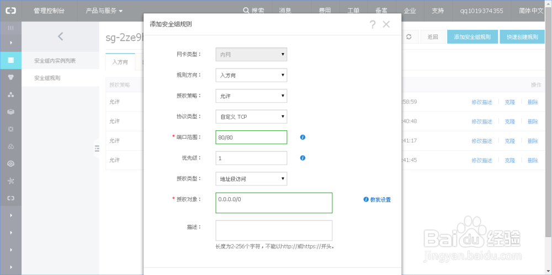The height and width of the screenshot is (275, 552).
Task: Open the 规则方向 dropdown
Action: click(251, 75)
